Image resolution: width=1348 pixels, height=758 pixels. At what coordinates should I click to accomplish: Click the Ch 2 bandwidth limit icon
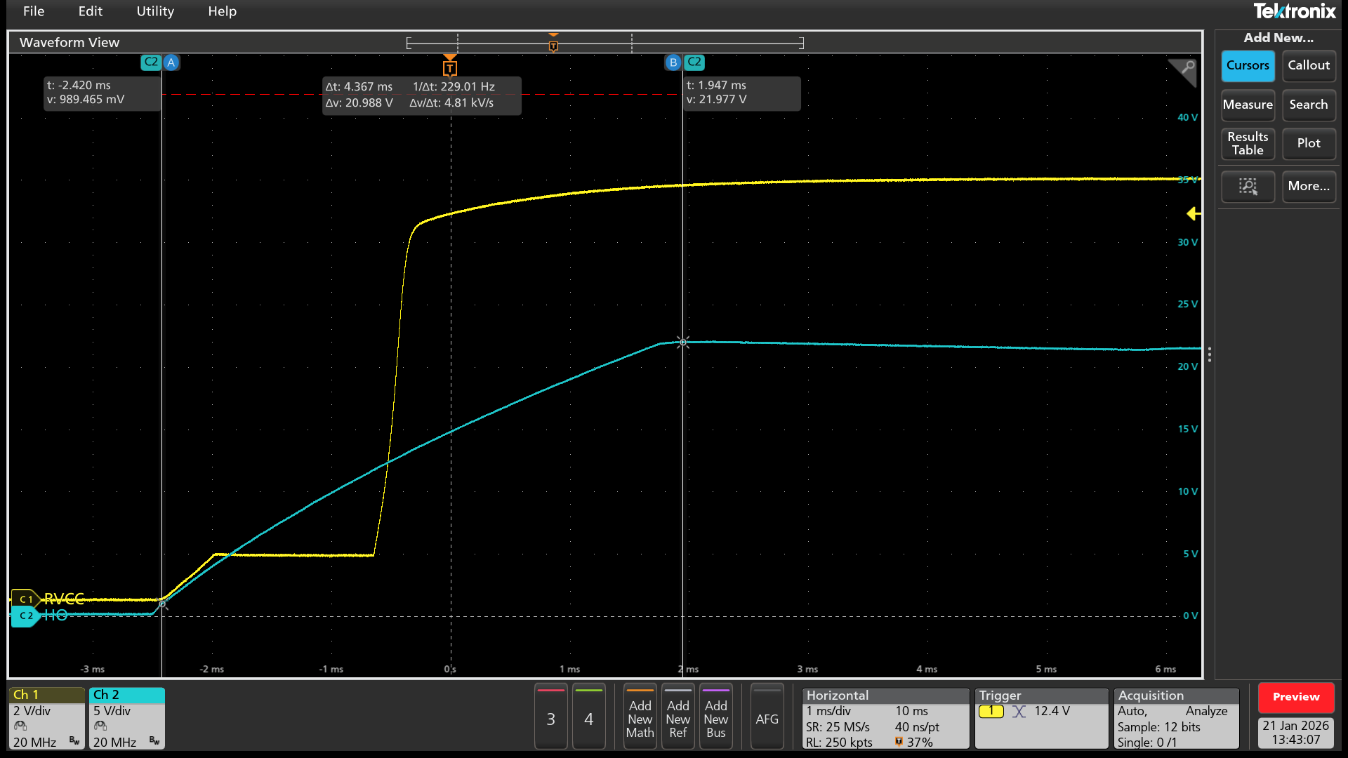tap(154, 741)
